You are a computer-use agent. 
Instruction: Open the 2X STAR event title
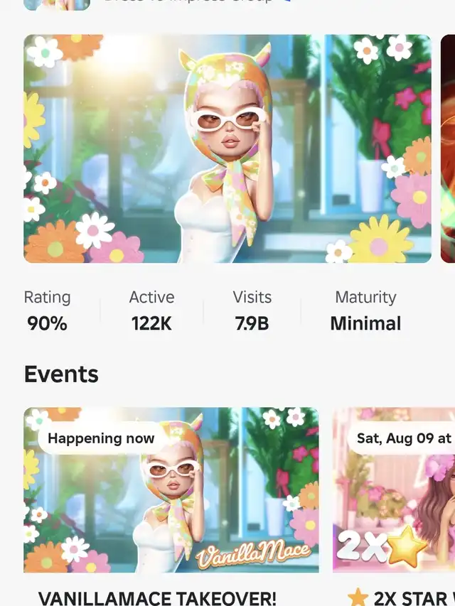414,598
